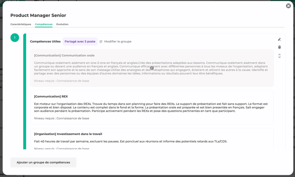
Task: Click the hidden-eye icon on Communication orale card
Action: tap(152, 68)
